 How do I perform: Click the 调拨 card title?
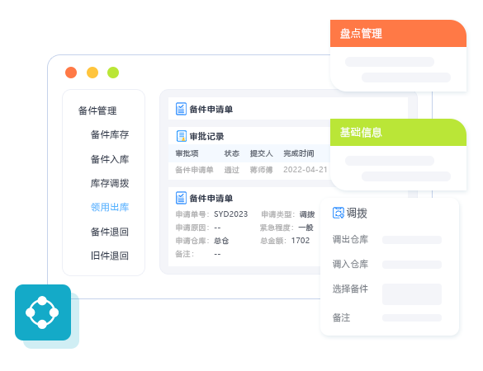point(357,213)
